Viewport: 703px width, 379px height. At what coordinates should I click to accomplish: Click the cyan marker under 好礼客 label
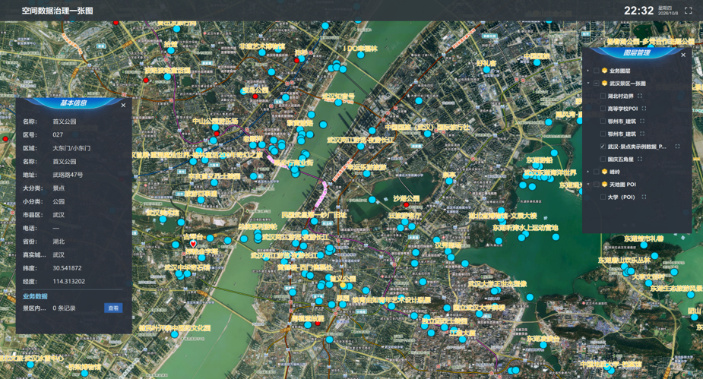[x=486, y=70]
